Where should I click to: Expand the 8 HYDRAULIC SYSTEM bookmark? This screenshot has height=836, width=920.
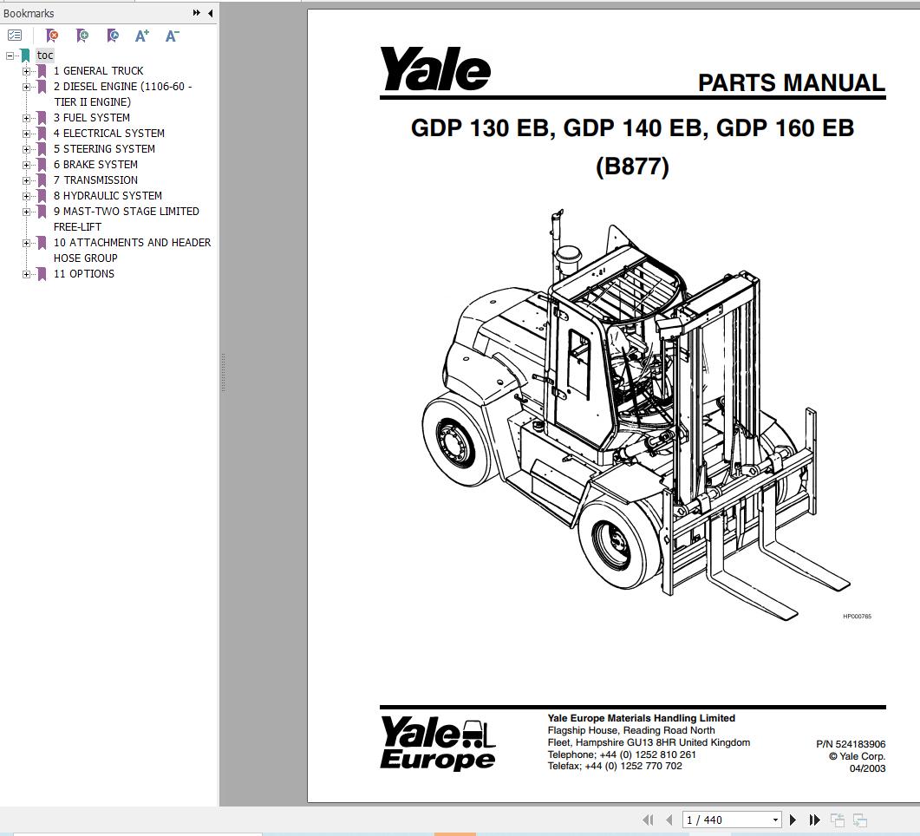[x=26, y=196]
